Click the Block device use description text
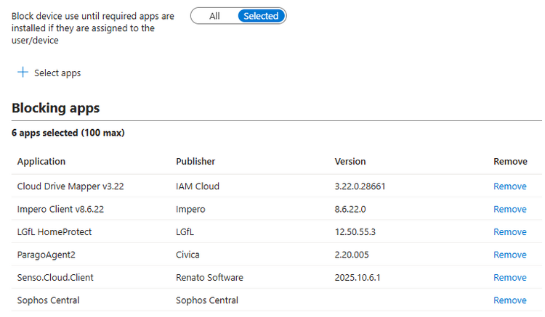 93,28
